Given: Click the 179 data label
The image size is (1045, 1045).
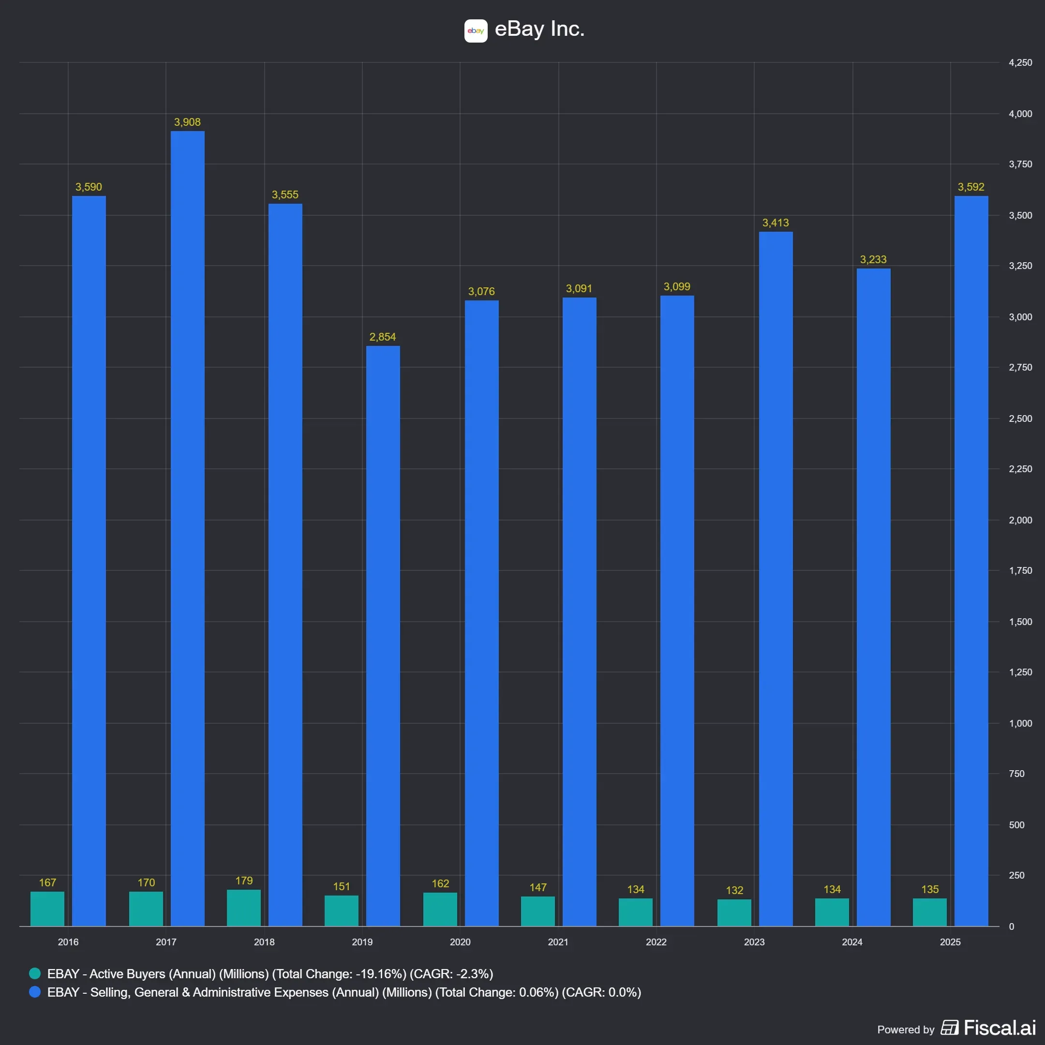Looking at the screenshot, I should pyautogui.click(x=244, y=881).
